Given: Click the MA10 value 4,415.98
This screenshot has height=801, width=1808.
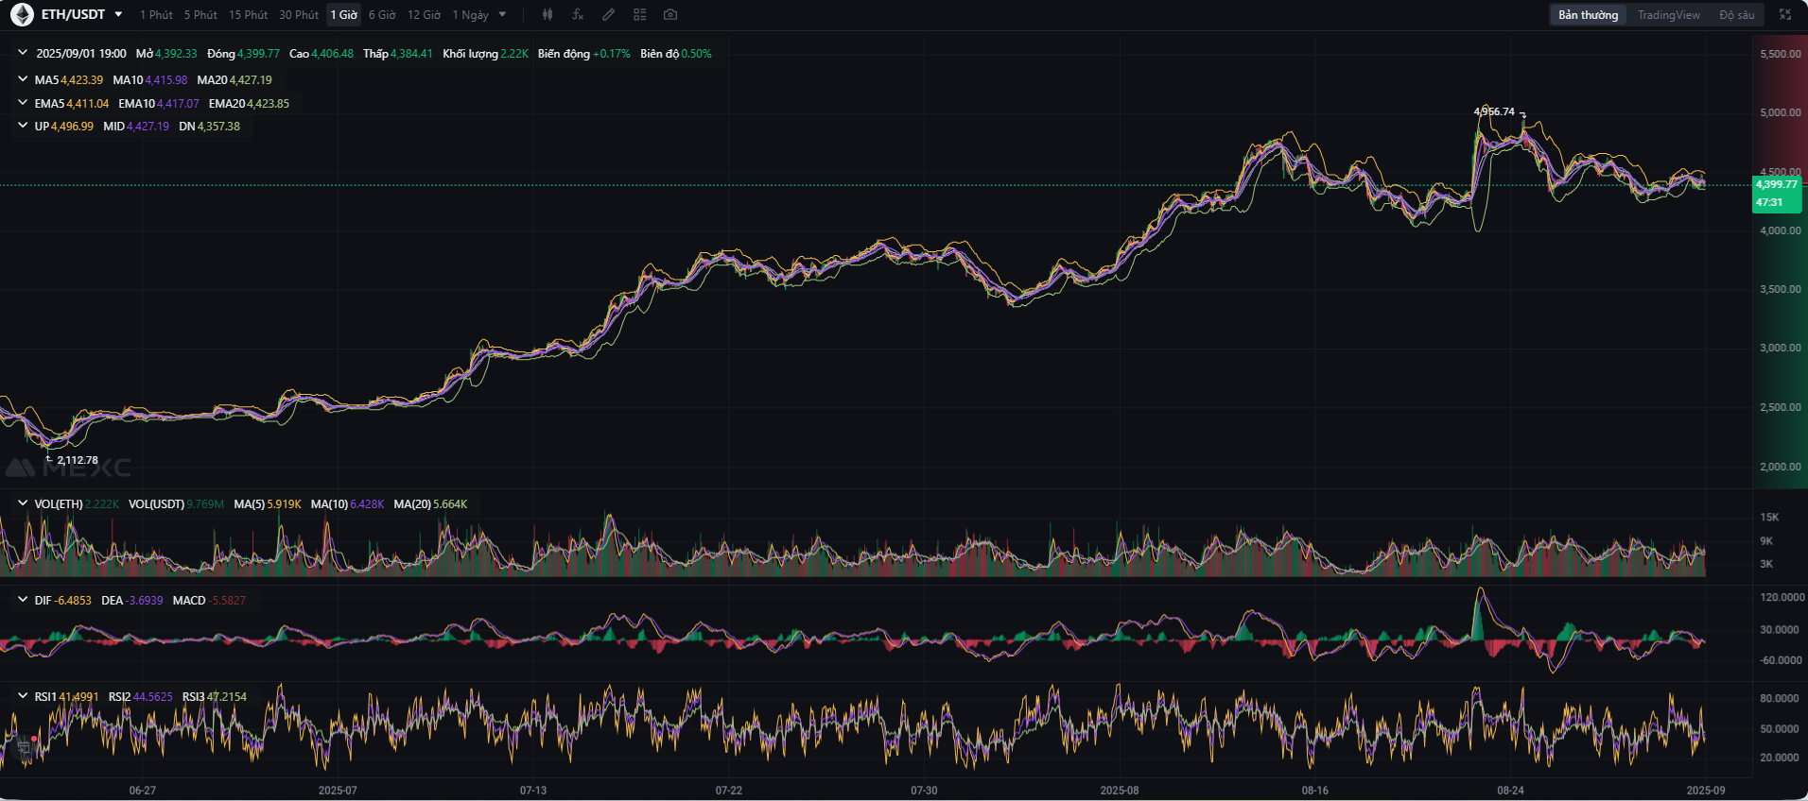Looking at the screenshot, I should pyautogui.click(x=165, y=80).
